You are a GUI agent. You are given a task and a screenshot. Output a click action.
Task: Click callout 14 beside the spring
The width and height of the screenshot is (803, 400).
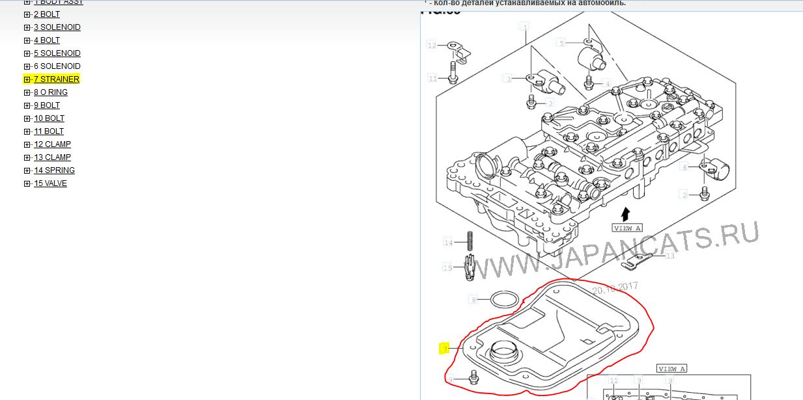pyautogui.click(x=447, y=243)
